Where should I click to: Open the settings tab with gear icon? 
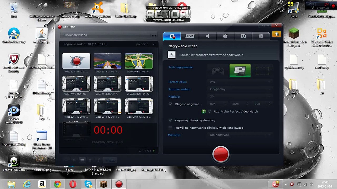click(261, 36)
